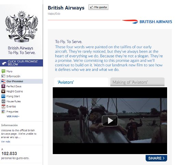Click the 'Our Promise' banner arrow

click(x=4, y=63)
